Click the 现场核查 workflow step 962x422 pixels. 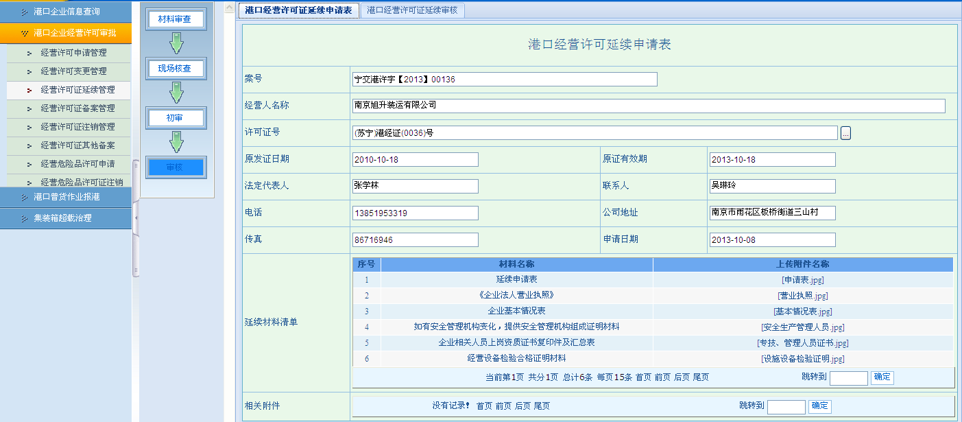click(176, 69)
